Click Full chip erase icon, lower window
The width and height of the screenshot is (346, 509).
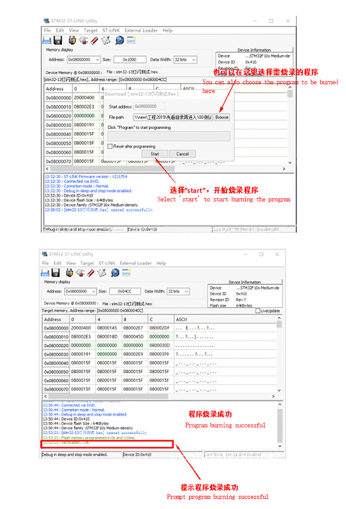pyautogui.click(x=91, y=273)
